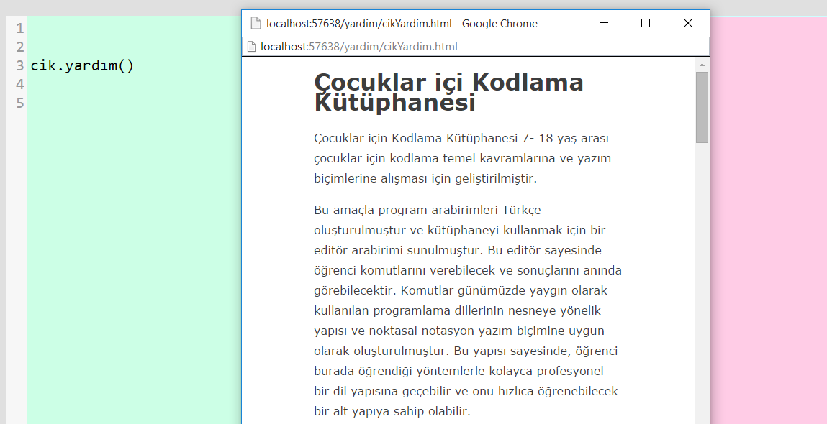Click the scrollbar track below the thumb

pyautogui.click(x=702, y=287)
